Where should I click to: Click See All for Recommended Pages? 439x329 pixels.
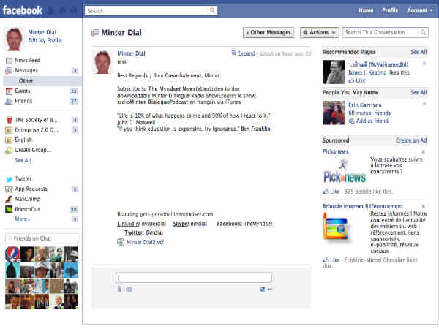tap(419, 52)
